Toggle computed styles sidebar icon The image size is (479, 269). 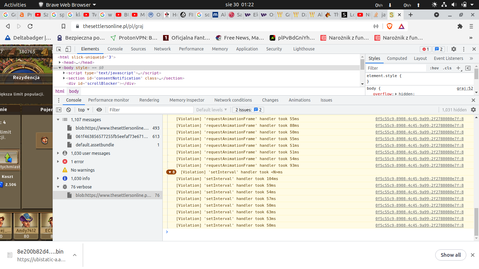(468, 68)
